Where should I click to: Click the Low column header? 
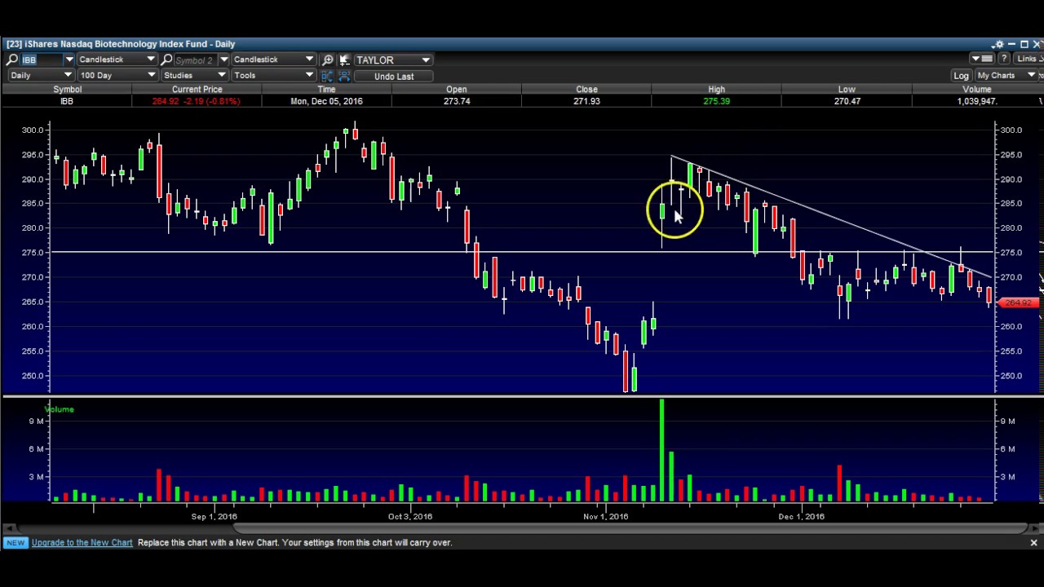pyautogui.click(x=847, y=90)
